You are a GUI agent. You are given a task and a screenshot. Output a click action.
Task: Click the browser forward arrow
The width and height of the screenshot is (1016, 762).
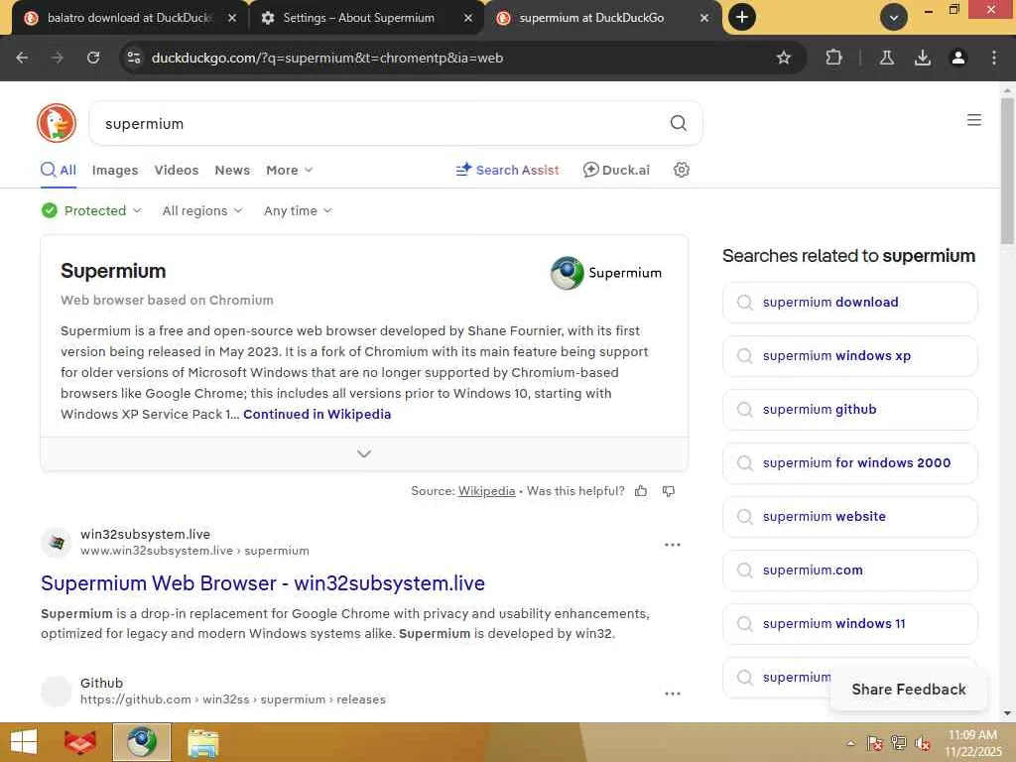(58, 58)
